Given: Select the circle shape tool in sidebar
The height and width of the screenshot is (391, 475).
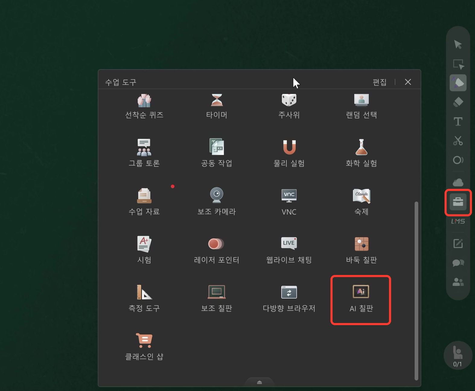Looking at the screenshot, I should pyautogui.click(x=458, y=160).
